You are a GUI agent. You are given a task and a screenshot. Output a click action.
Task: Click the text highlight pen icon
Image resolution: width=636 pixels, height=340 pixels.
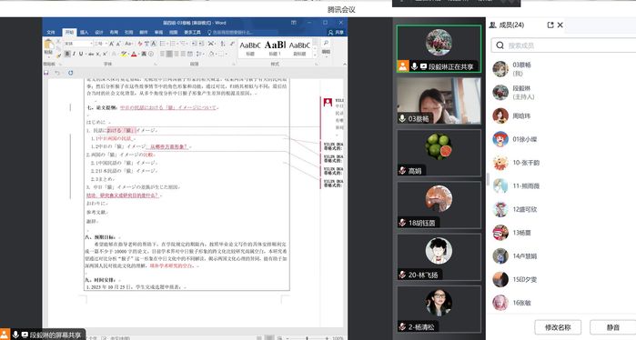point(124,54)
